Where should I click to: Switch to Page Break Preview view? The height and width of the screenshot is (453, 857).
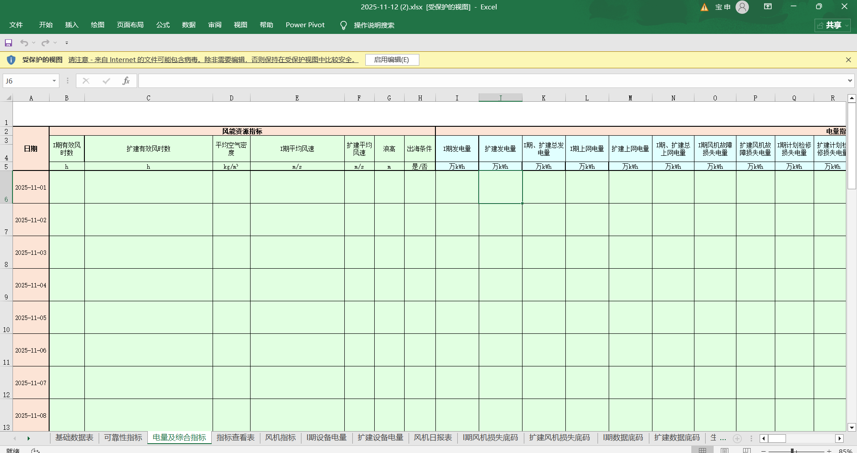(747, 450)
